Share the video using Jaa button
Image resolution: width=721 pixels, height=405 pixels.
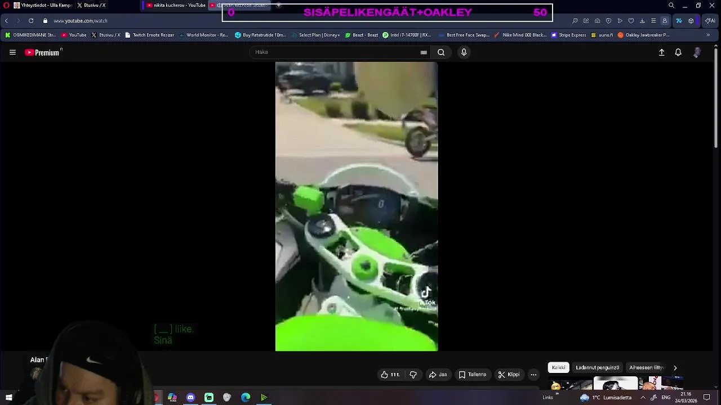pos(438,375)
